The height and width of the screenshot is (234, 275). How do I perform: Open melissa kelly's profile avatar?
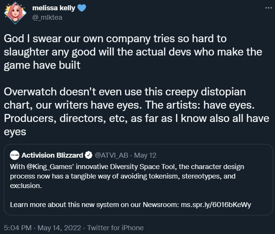15,13
